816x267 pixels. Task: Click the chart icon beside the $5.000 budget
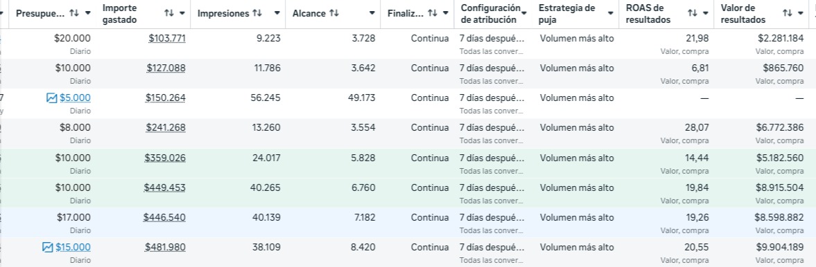point(51,98)
